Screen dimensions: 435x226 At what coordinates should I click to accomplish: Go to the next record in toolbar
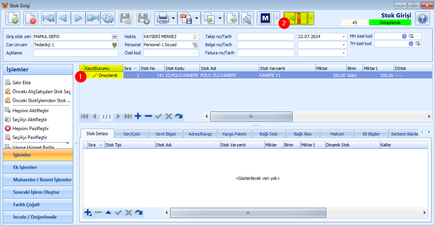point(78,19)
